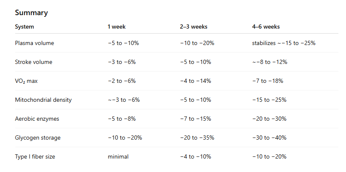The height and width of the screenshot is (172, 346).
Task: Click the '~−3 to −6%' mitochondrial density cell
Action: coord(124,100)
